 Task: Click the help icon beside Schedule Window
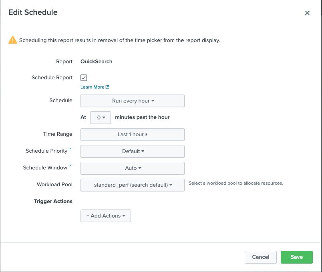pyautogui.click(x=69, y=165)
